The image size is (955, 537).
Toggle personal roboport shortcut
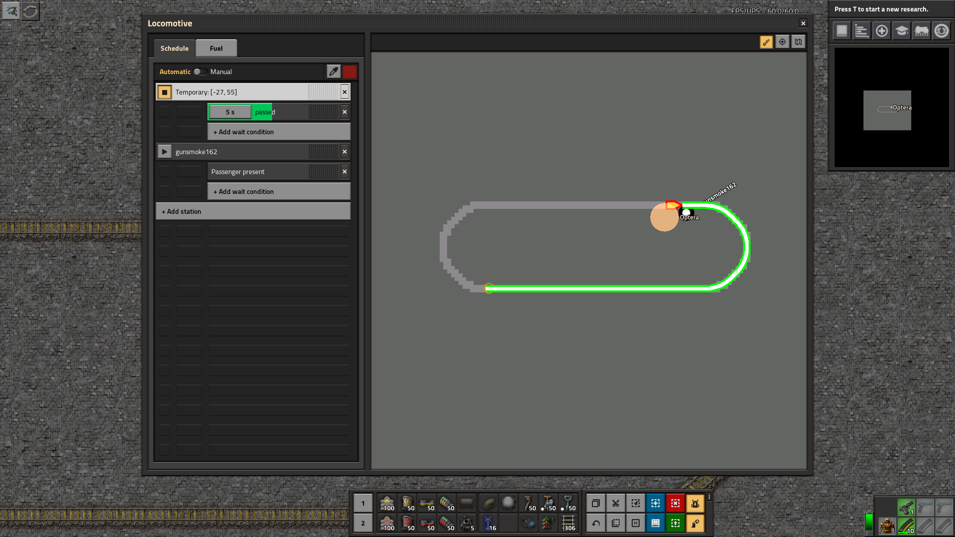click(x=695, y=503)
